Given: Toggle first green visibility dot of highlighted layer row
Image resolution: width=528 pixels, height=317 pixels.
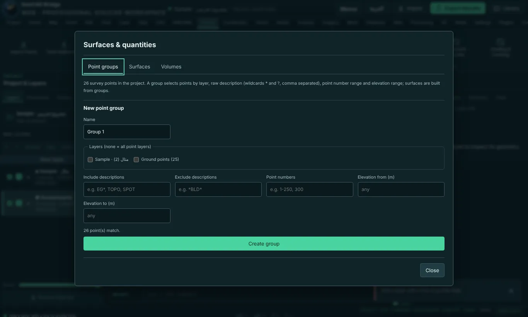Looking at the screenshot, I should click(x=10, y=203).
